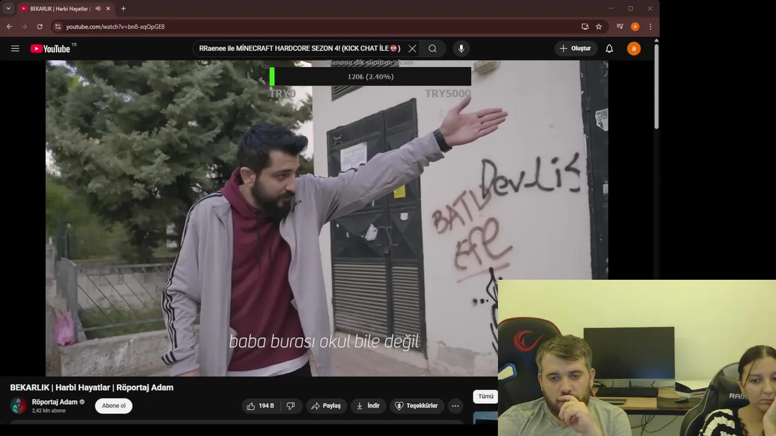Click the donation goal progress bar
776x436 pixels.
point(370,76)
